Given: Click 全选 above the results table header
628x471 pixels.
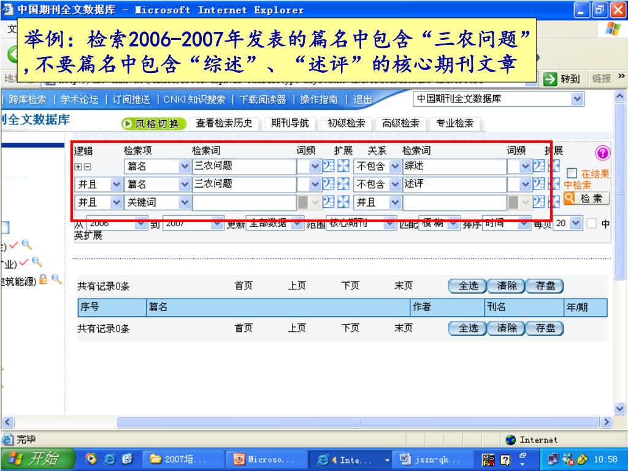Looking at the screenshot, I should click(467, 286).
